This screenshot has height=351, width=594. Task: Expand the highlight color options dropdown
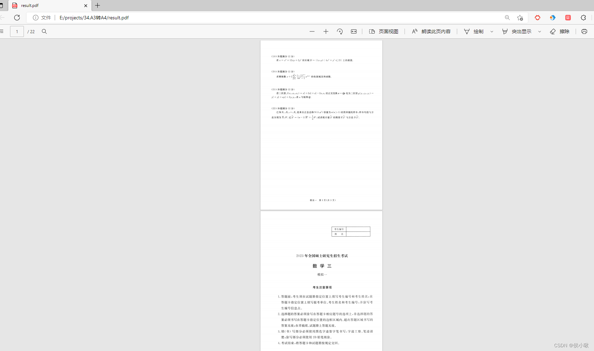point(540,31)
